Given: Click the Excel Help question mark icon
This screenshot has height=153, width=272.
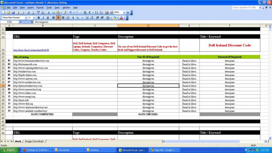Looking at the screenshot, I should pyautogui.click(x=128, y=13).
